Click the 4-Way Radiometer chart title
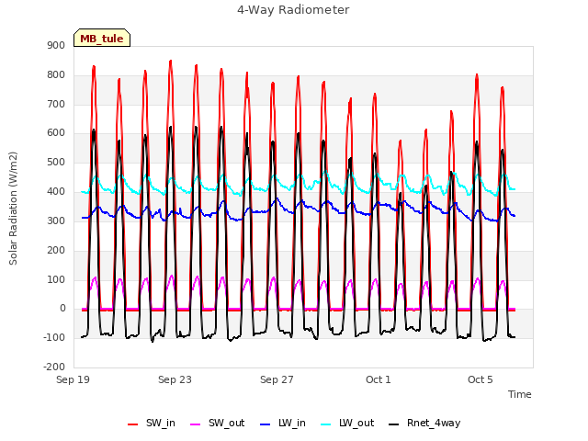The height and width of the screenshot is (441, 588). pyautogui.click(x=293, y=10)
